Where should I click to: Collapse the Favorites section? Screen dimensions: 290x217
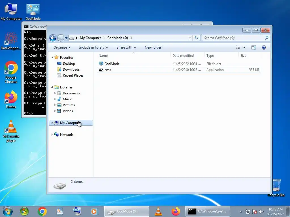click(x=52, y=58)
